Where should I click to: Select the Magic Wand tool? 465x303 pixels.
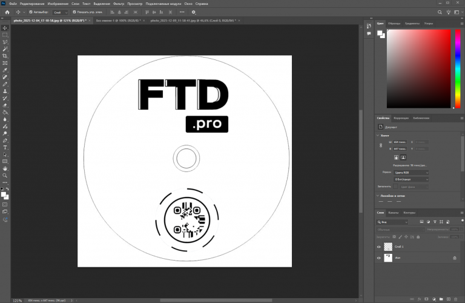(5, 49)
